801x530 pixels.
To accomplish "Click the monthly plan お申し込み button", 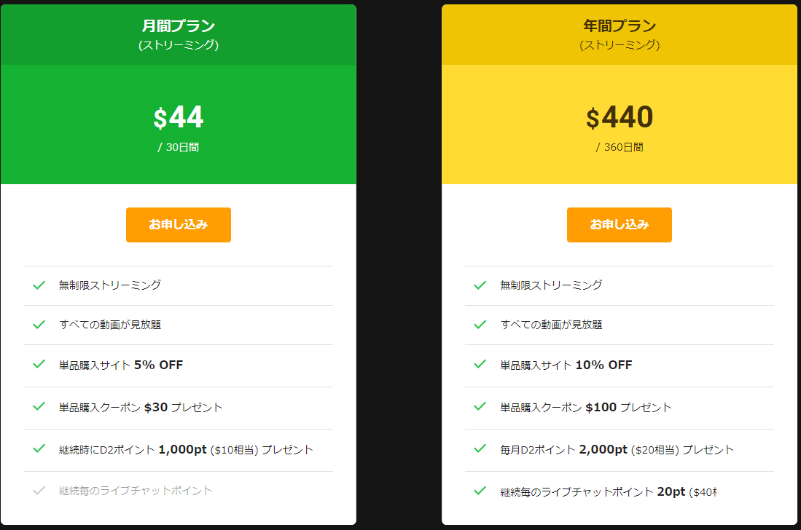I will (x=178, y=224).
